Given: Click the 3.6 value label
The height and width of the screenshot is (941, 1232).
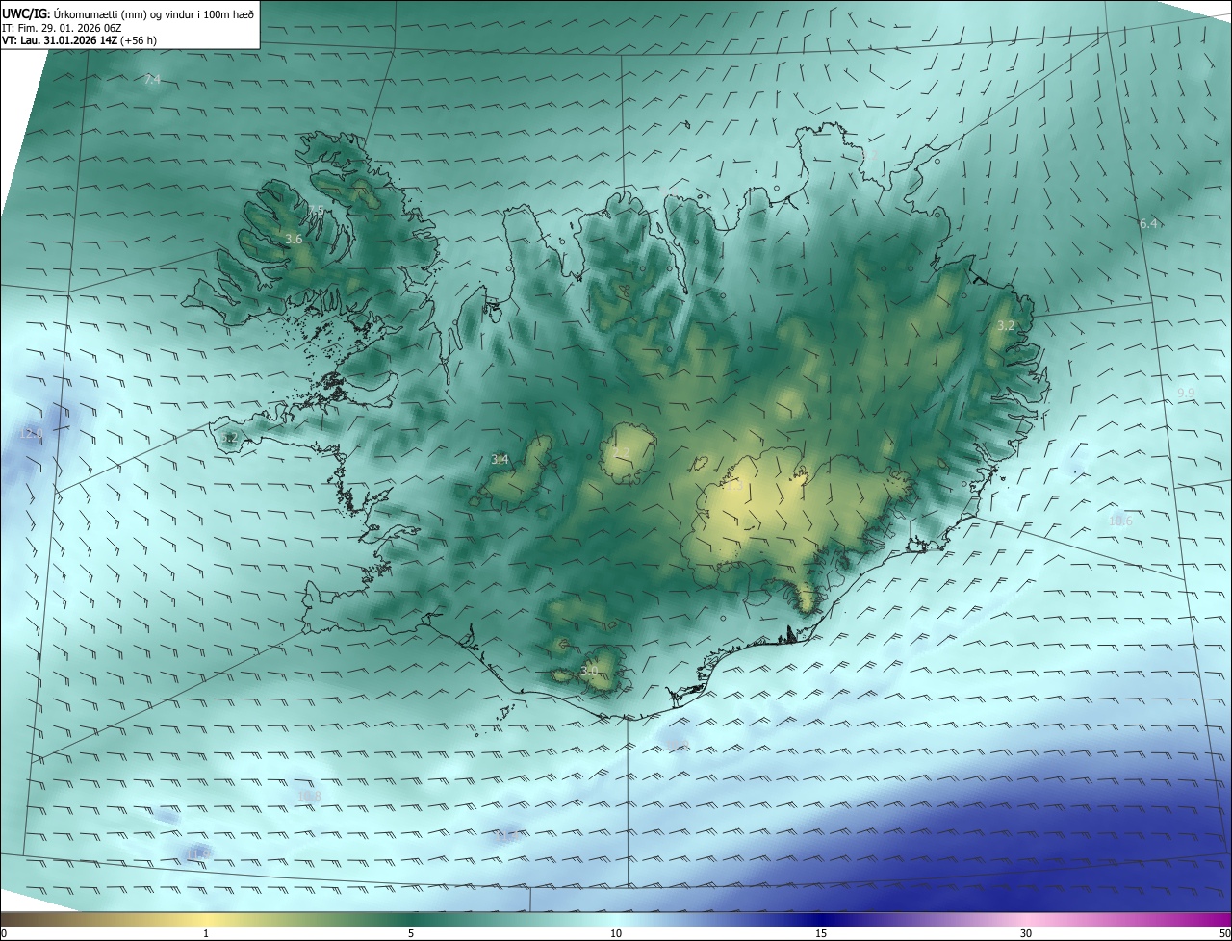Looking at the screenshot, I should (x=295, y=239).
